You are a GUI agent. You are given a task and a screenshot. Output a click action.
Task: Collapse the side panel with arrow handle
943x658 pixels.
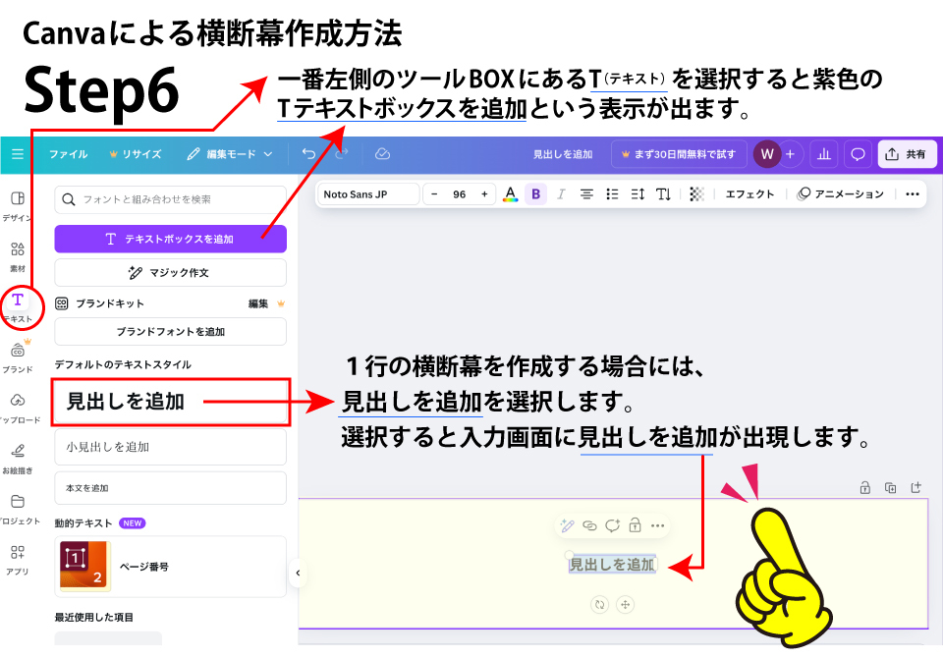point(298,574)
